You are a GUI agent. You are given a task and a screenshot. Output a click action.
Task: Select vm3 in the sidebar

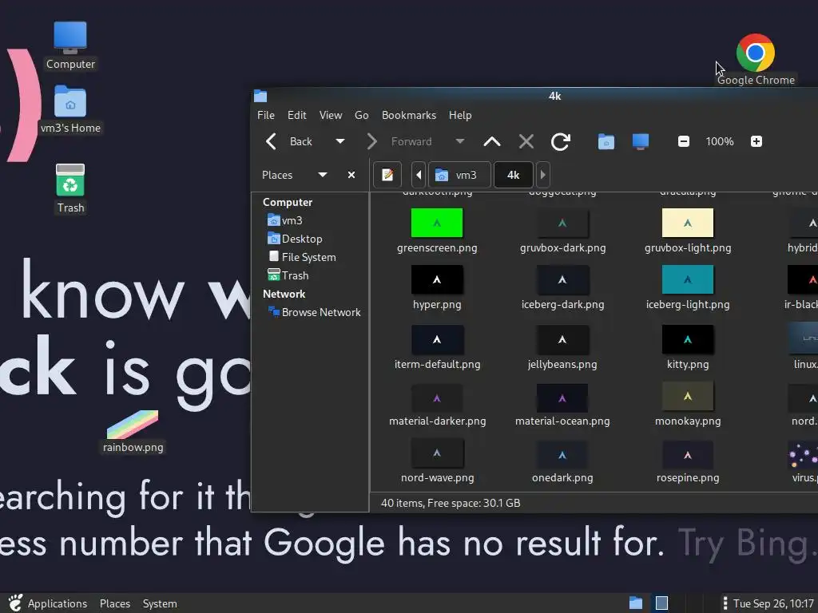click(292, 220)
